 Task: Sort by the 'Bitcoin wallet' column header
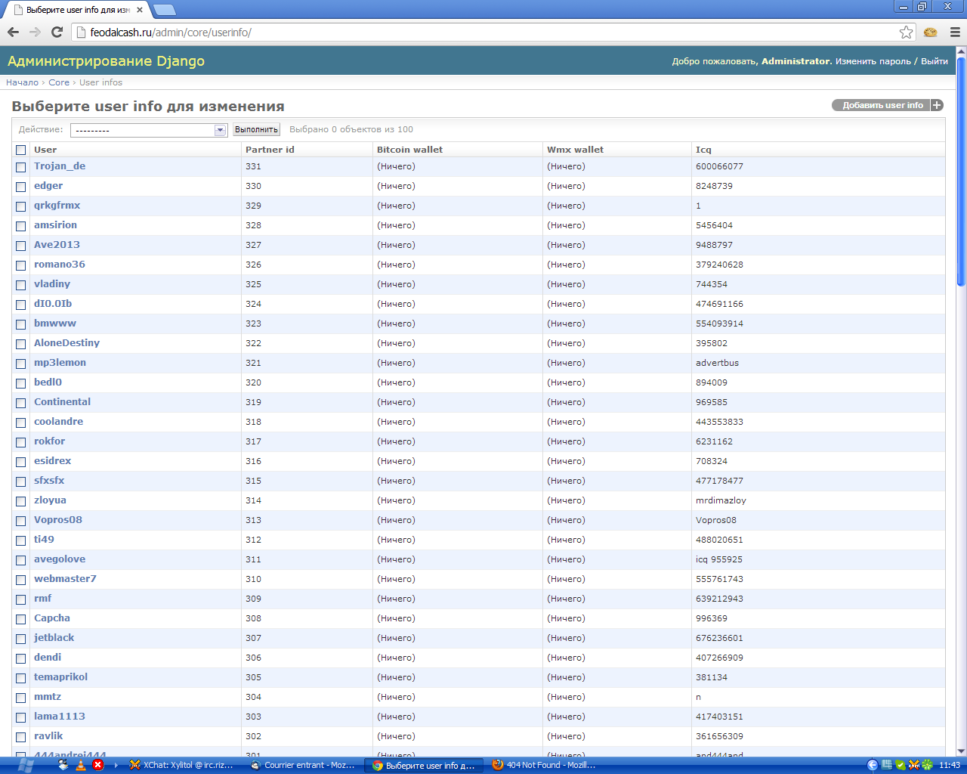(x=410, y=150)
